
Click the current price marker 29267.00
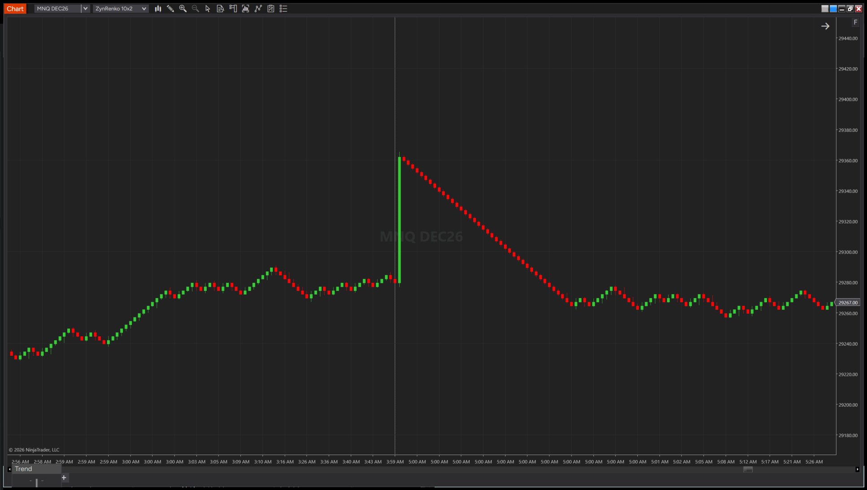[847, 303]
